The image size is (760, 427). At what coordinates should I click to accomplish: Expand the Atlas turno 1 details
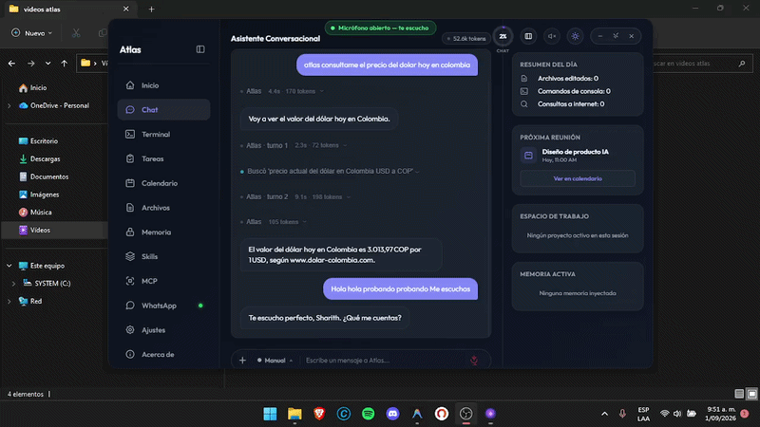pos(294,145)
